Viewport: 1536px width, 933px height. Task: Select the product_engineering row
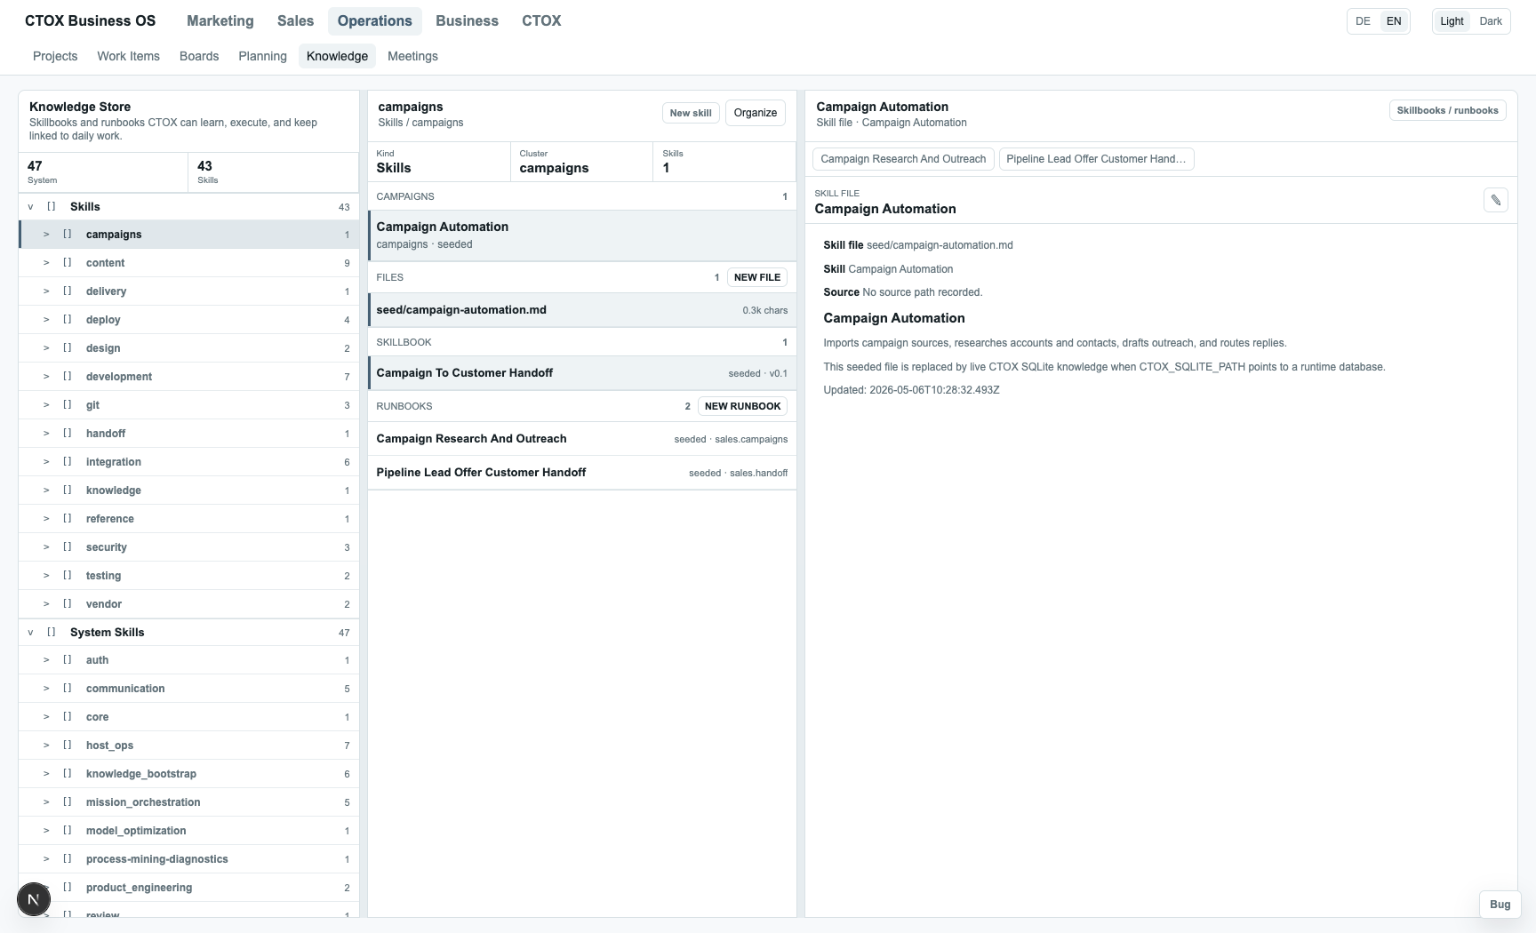(188, 888)
